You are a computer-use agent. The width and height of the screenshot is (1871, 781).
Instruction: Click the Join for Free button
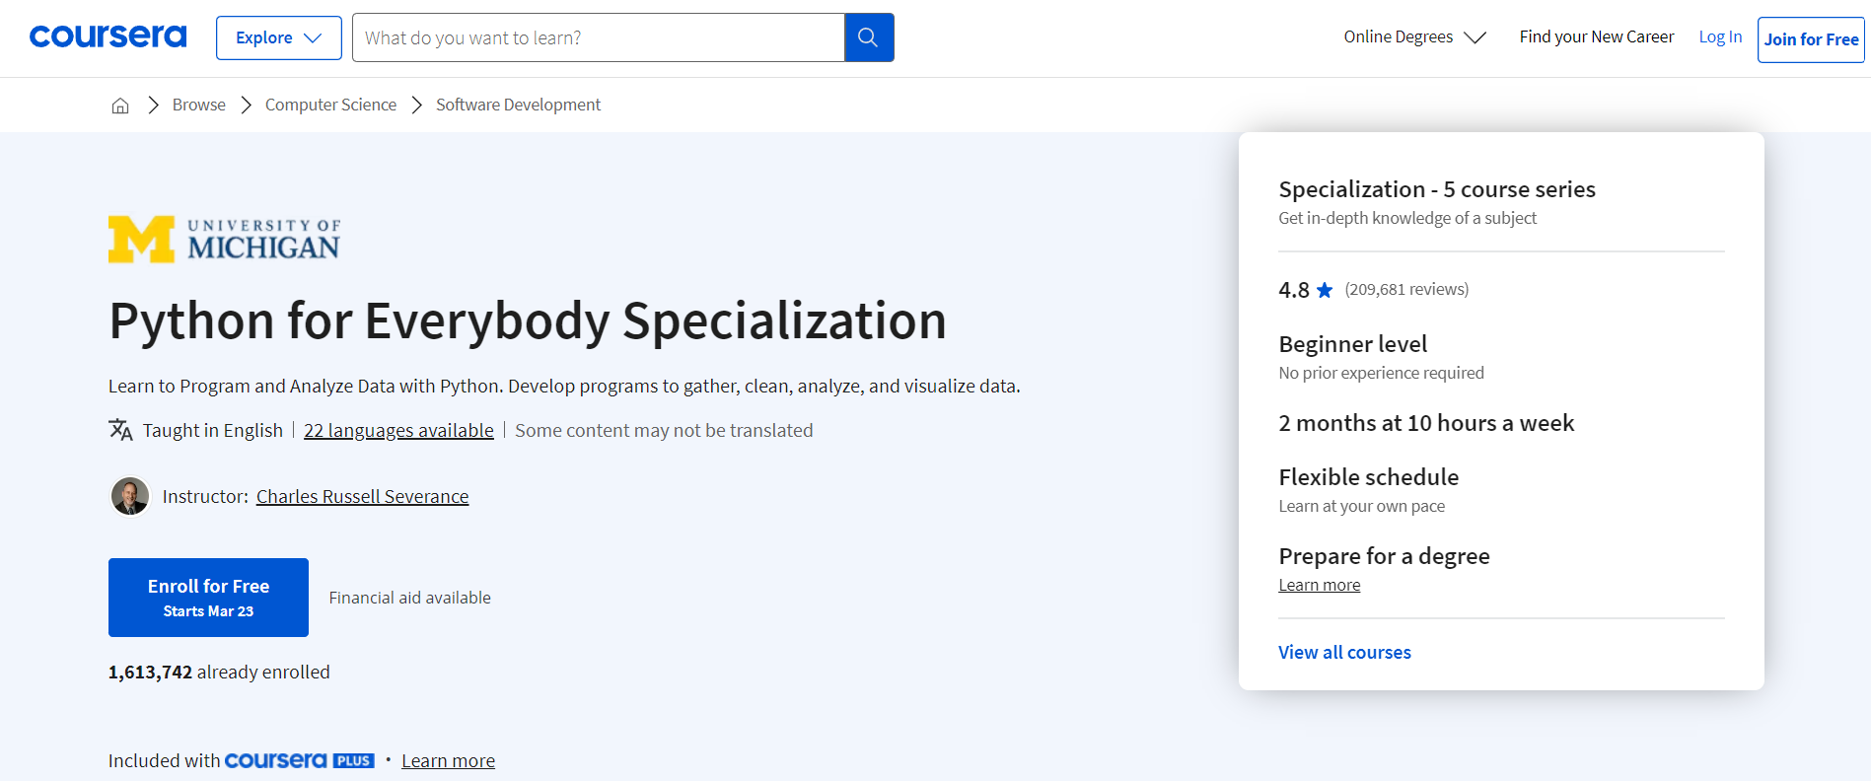(x=1811, y=39)
